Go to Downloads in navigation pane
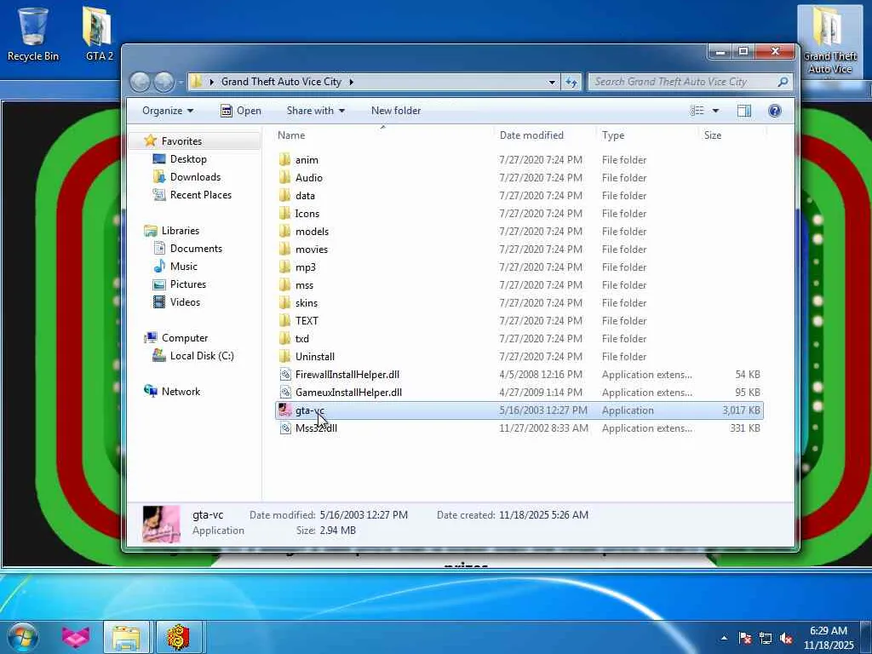The image size is (872, 654). (195, 177)
